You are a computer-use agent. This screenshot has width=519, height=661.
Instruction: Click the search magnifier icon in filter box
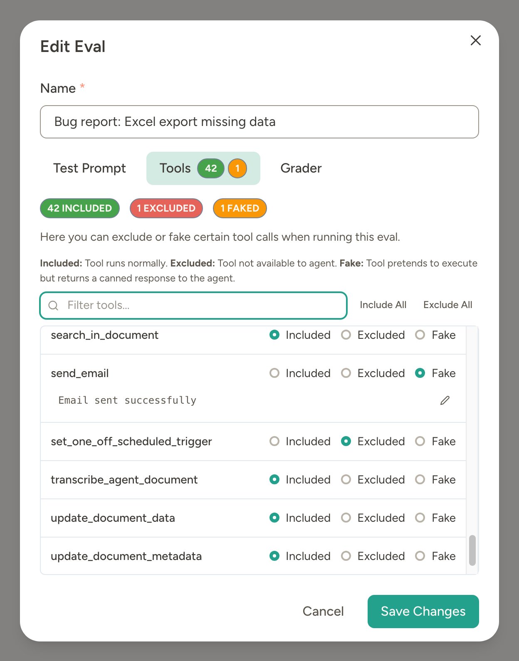point(53,306)
